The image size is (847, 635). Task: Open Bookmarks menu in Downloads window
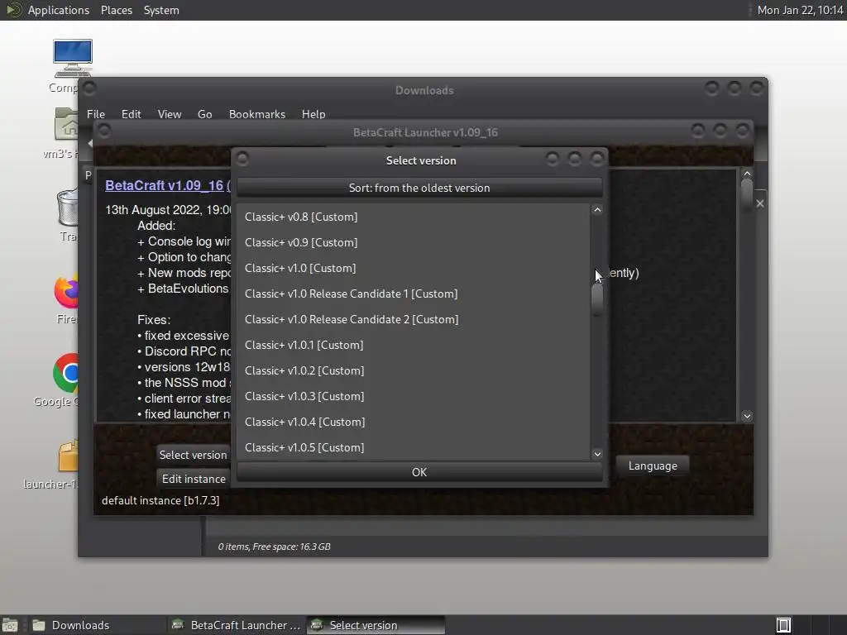[257, 114]
